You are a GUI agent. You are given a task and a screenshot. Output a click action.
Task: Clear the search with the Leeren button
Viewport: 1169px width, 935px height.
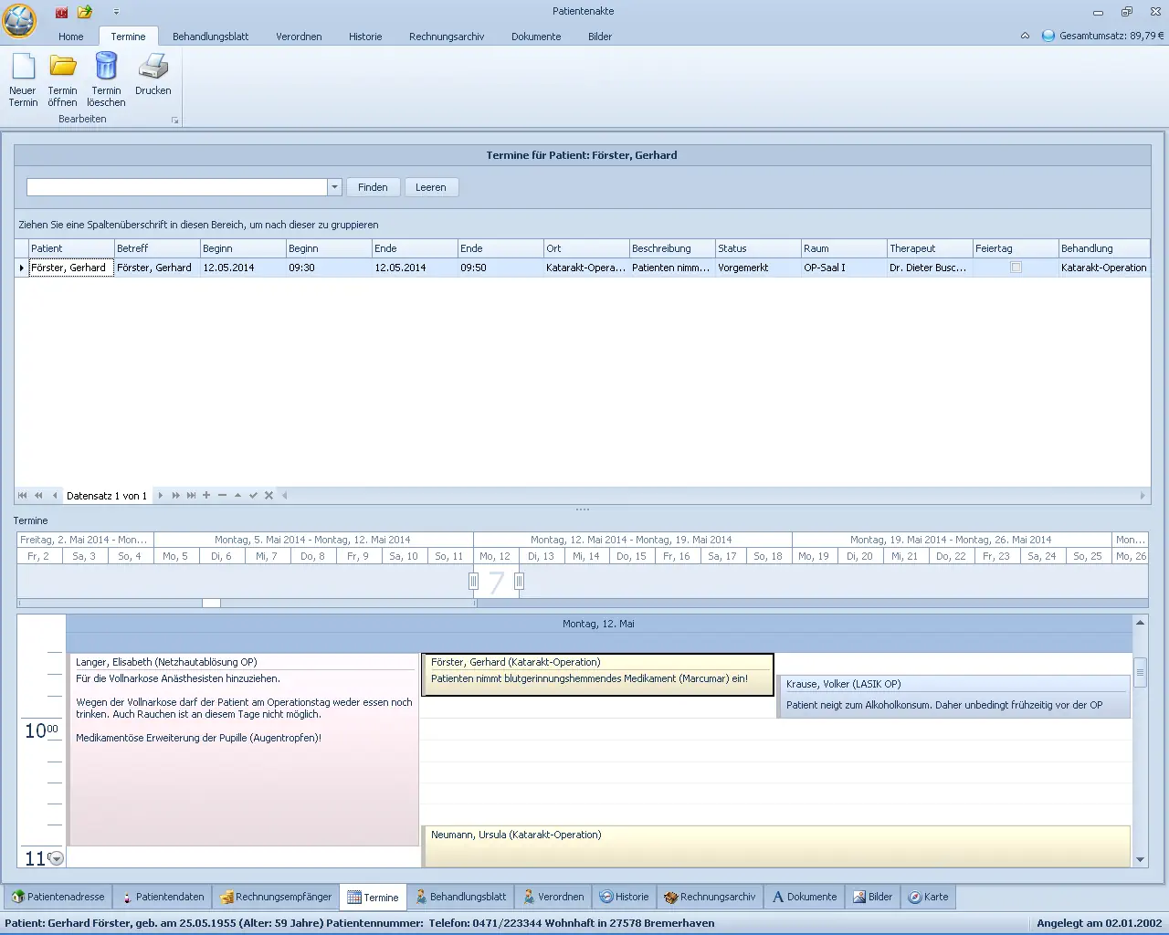431,187
